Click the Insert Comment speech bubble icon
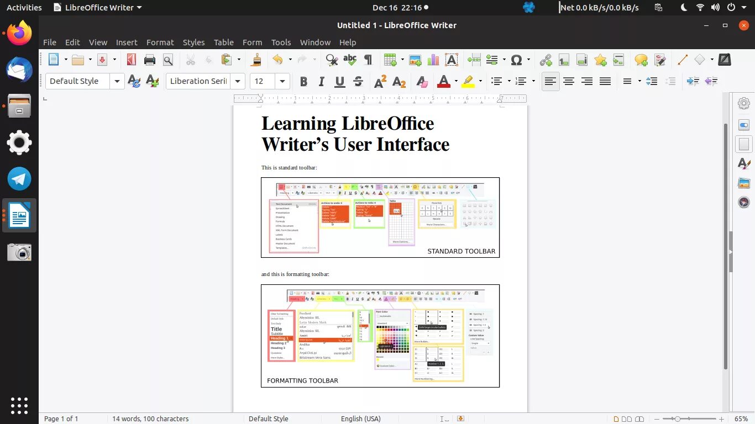This screenshot has width=755, height=424. tap(641, 60)
